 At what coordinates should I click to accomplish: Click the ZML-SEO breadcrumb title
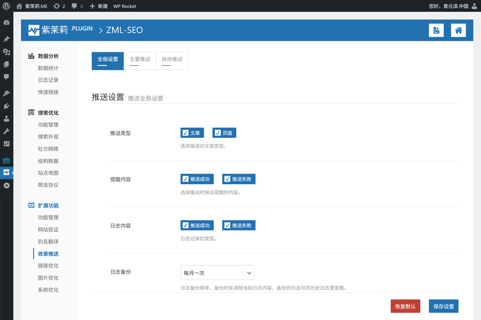[x=124, y=30]
